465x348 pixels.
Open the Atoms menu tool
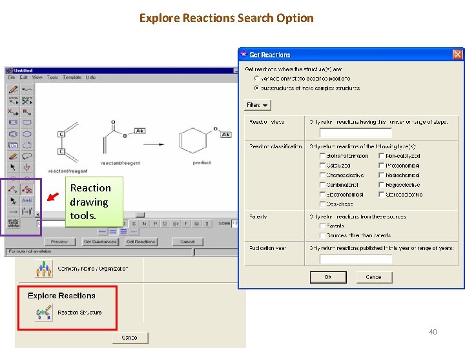[13, 101]
